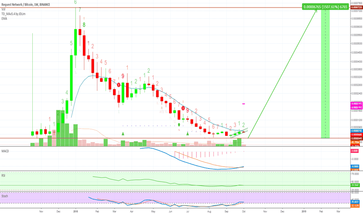This screenshot has width=363, height=214.
Task: Select the Vol indicator label
Action: 3,9
